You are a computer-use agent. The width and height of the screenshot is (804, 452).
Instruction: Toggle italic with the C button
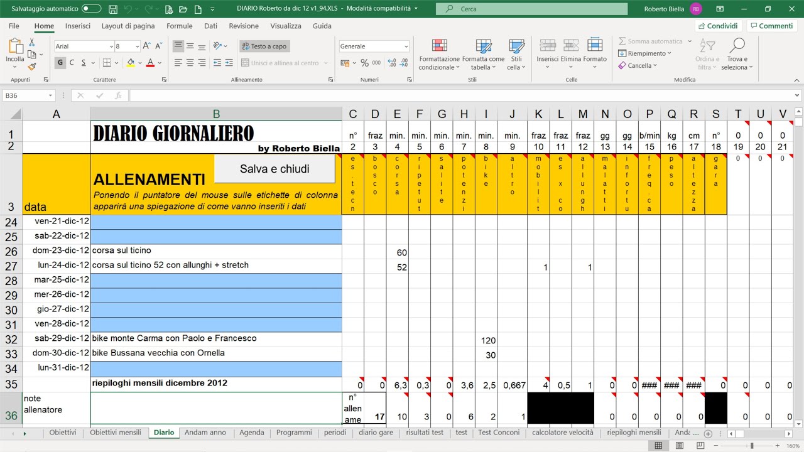point(72,63)
